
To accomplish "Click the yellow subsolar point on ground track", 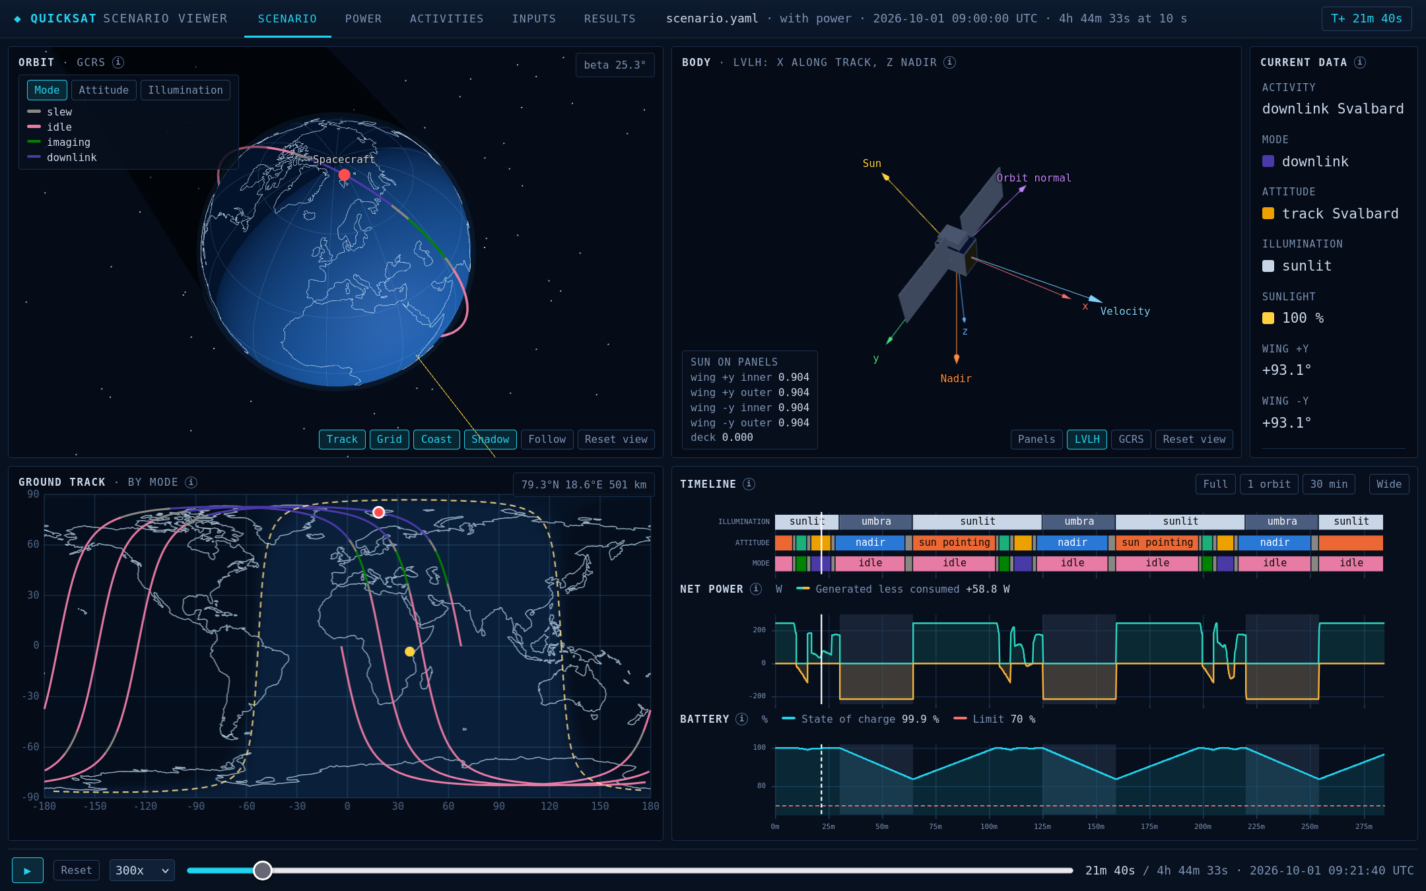I will pos(409,651).
